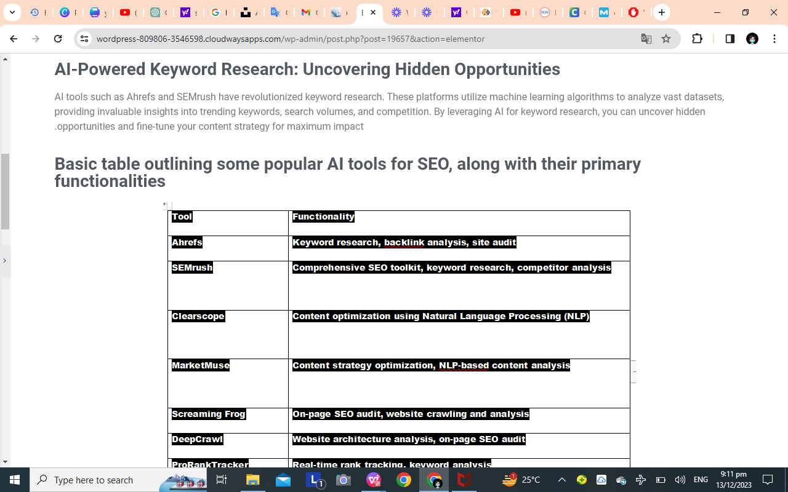Open the Chrome extensions puzzle icon
788x492 pixels.
tap(697, 39)
